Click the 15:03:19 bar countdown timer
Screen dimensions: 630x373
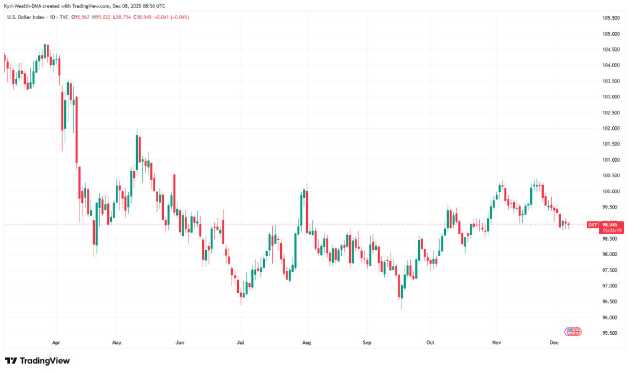611,230
